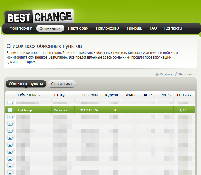
Task: Sort by the ACTS column
Action: pos(149,95)
